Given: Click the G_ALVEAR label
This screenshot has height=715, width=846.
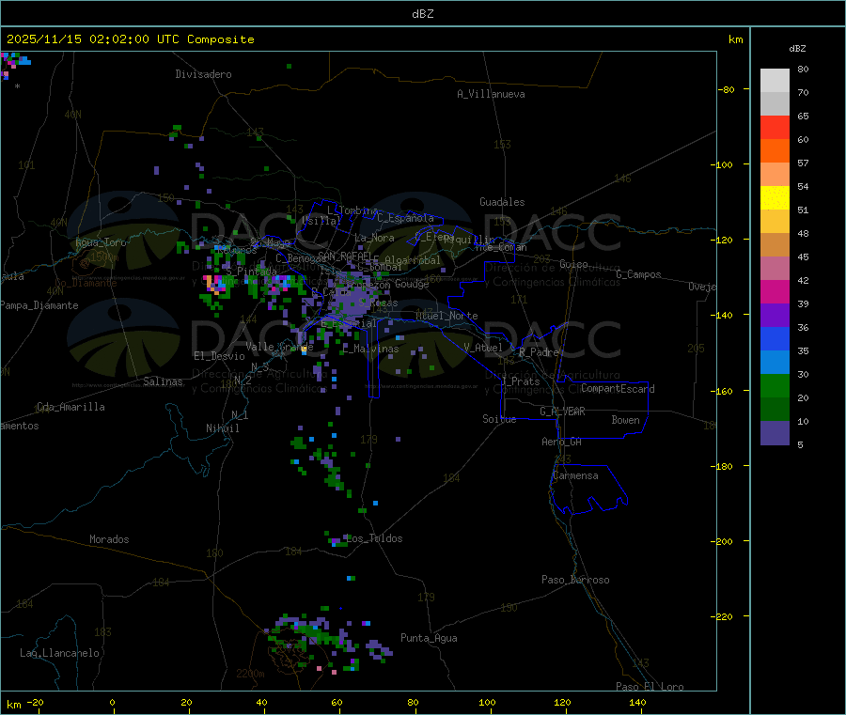Looking at the screenshot, I should point(563,412).
